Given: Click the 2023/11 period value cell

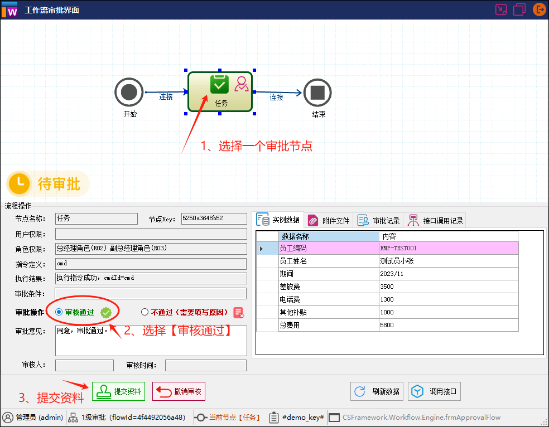Looking at the screenshot, I should (x=449, y=274).
